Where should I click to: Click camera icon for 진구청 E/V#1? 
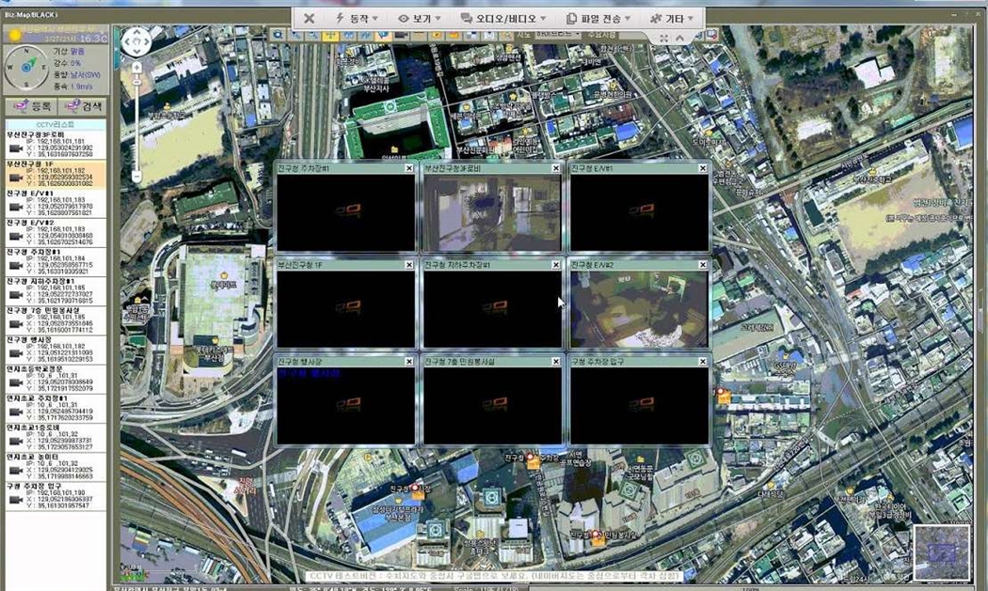coord(16,209)
